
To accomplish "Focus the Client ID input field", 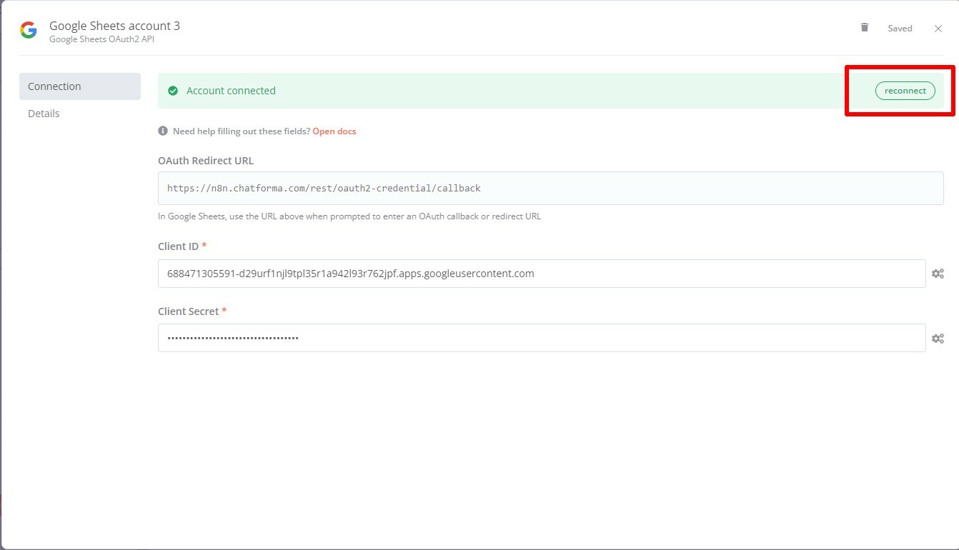I will pyautogui.click(x=542, y=274).
